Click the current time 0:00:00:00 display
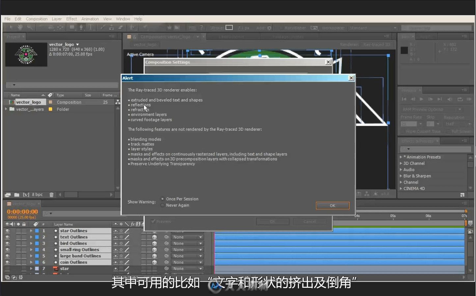This screenshot has width=476, height=296. click(x=22, y=212)
